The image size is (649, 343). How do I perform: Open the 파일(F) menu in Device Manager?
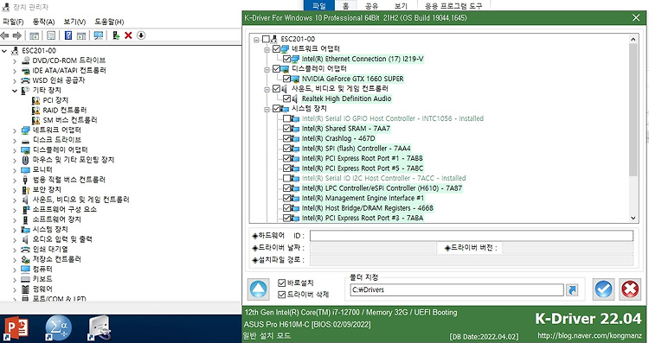pos(13,22)
